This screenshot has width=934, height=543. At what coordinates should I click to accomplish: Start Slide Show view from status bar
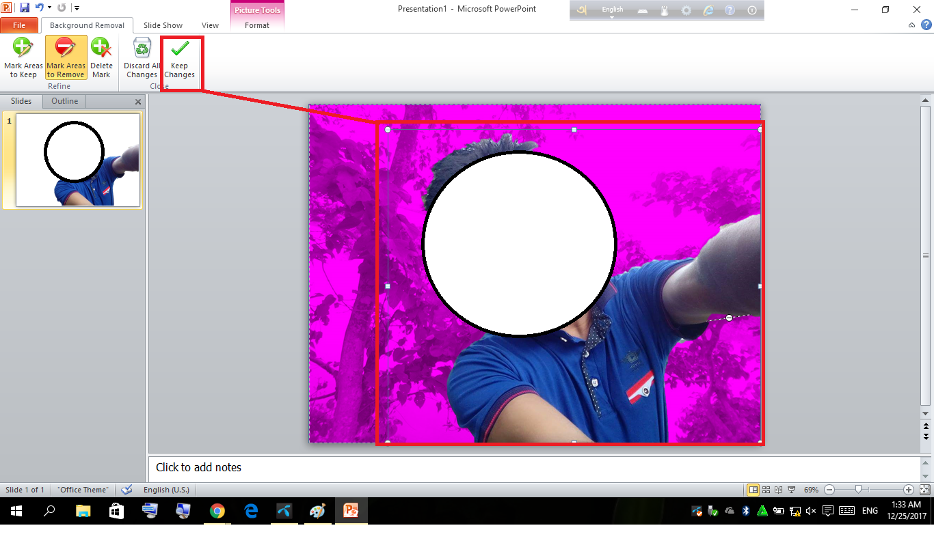click(790, 490)
